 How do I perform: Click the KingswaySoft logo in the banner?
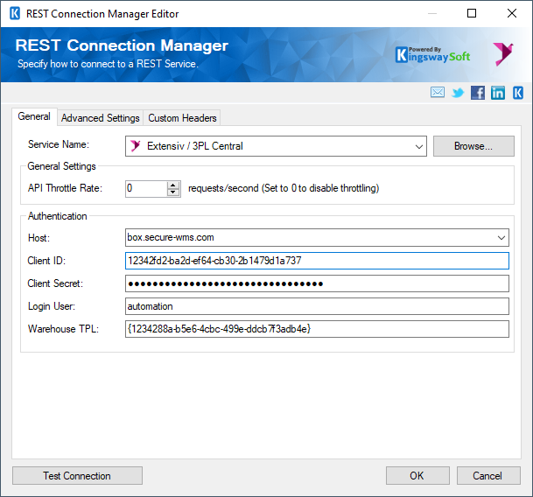(432, 55)
